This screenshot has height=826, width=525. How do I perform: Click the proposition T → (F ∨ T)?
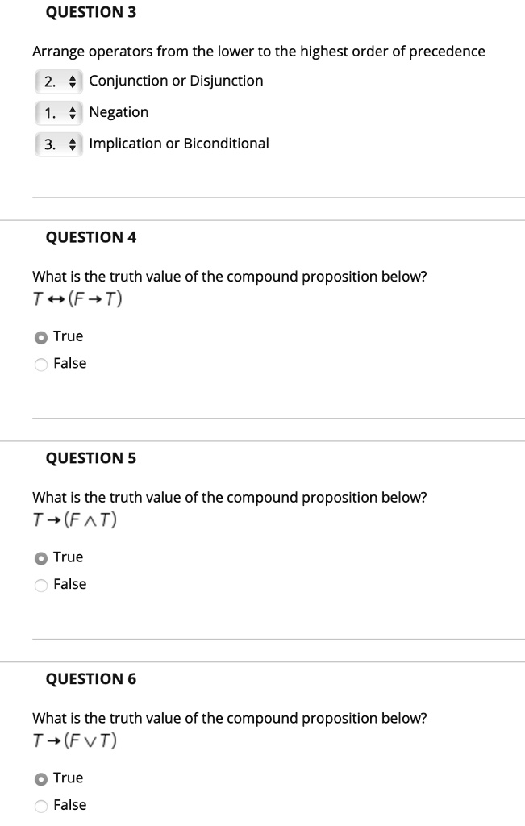74,740
